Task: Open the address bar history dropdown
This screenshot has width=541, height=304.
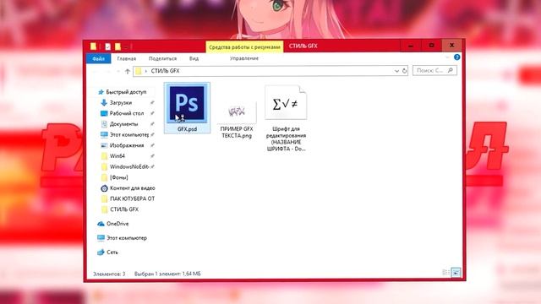Action: pyautogui.click(x=396, y=71)
